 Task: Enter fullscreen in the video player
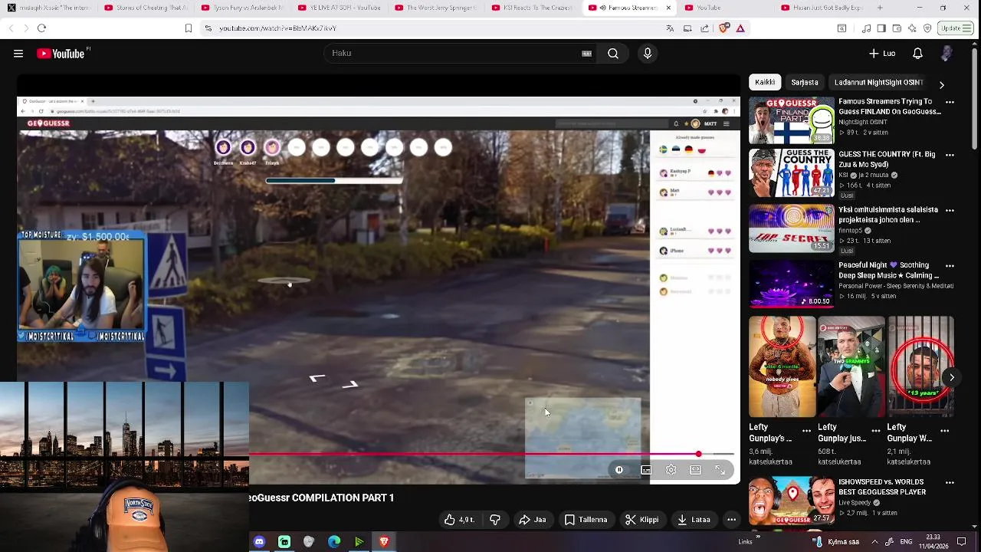720,470
